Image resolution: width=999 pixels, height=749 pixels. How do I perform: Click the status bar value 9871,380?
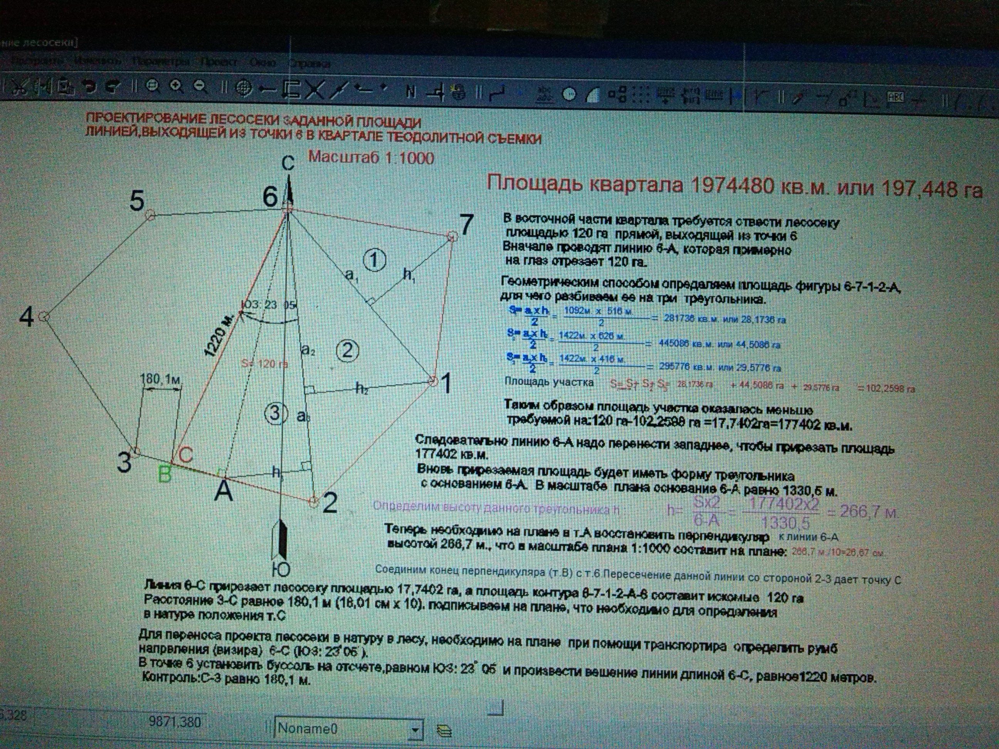[x=175, y=722]
